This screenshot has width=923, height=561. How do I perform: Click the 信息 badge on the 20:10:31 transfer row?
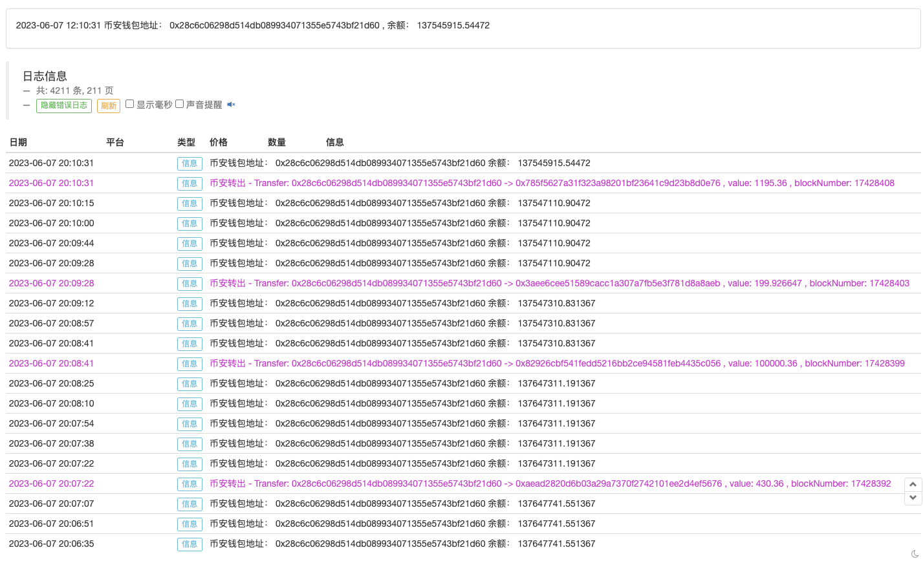click(190, 183)
